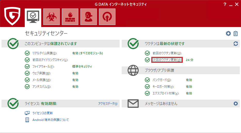Image resolution: width=241 pixels, height=133 pixels.
Task: Click the checkmark beside 前回のワクチン更新
Action: click(x=147, y=53)
